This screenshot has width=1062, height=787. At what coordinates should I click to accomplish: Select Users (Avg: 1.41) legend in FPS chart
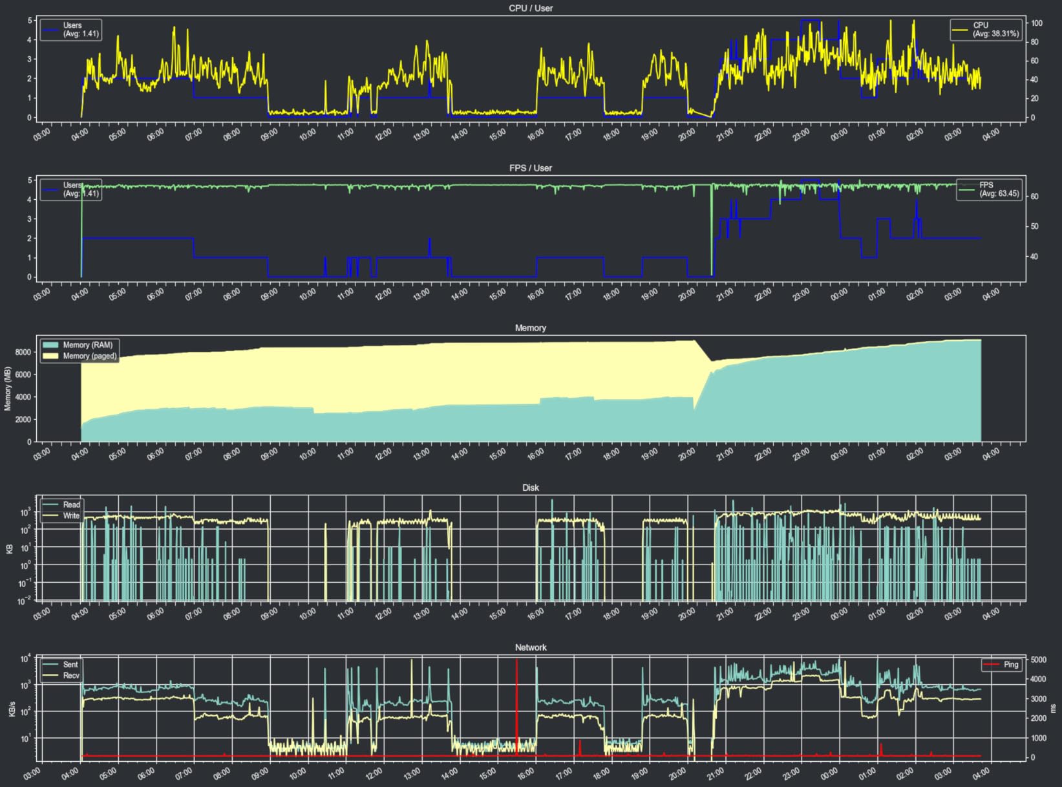(70, 189)
